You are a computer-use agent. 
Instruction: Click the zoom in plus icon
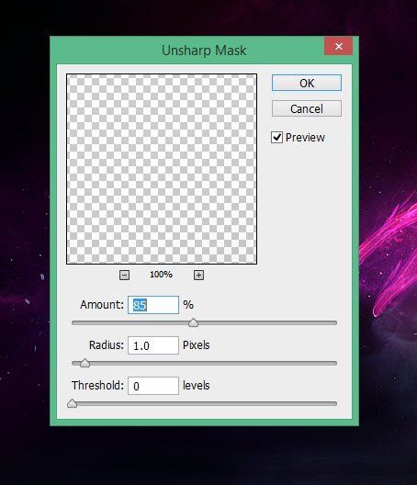coord(198,275)
